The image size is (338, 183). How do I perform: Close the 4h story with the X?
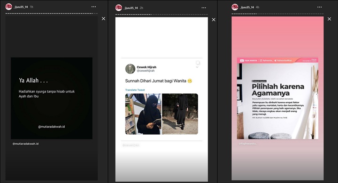330,19
